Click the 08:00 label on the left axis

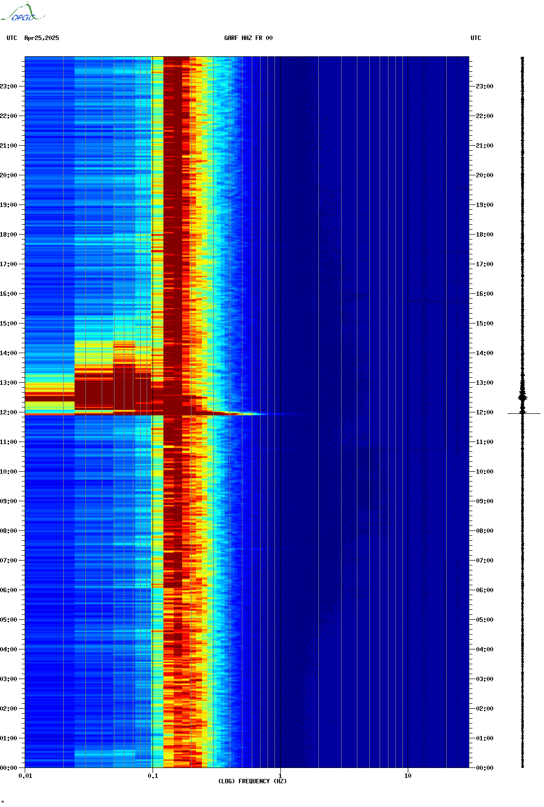[x=8, y=531]
